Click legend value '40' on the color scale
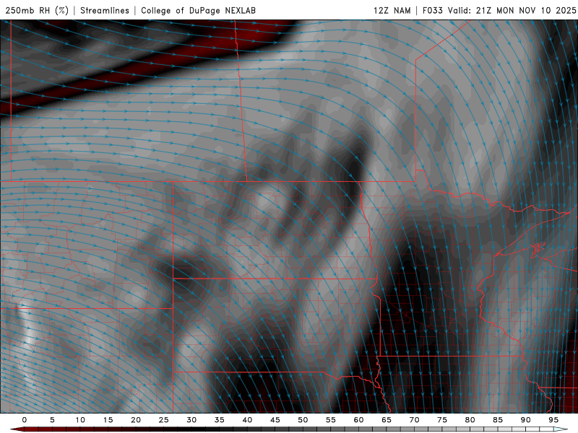578x433 pixels. coord(247,420)
